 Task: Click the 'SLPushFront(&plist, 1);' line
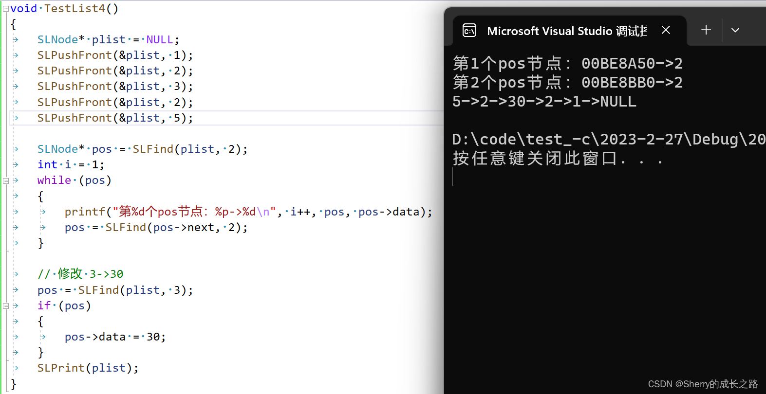[x=115, y=55]
